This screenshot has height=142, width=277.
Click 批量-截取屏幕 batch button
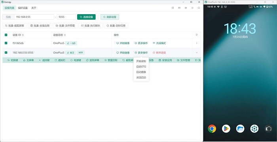click(x=15, y=26)
